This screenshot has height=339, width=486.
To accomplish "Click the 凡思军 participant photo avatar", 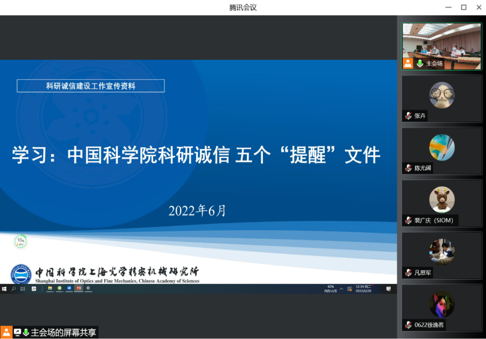I will [x=442, y=252].
